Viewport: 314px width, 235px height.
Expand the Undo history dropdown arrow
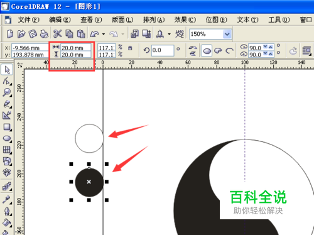click(x=104, y=34)
